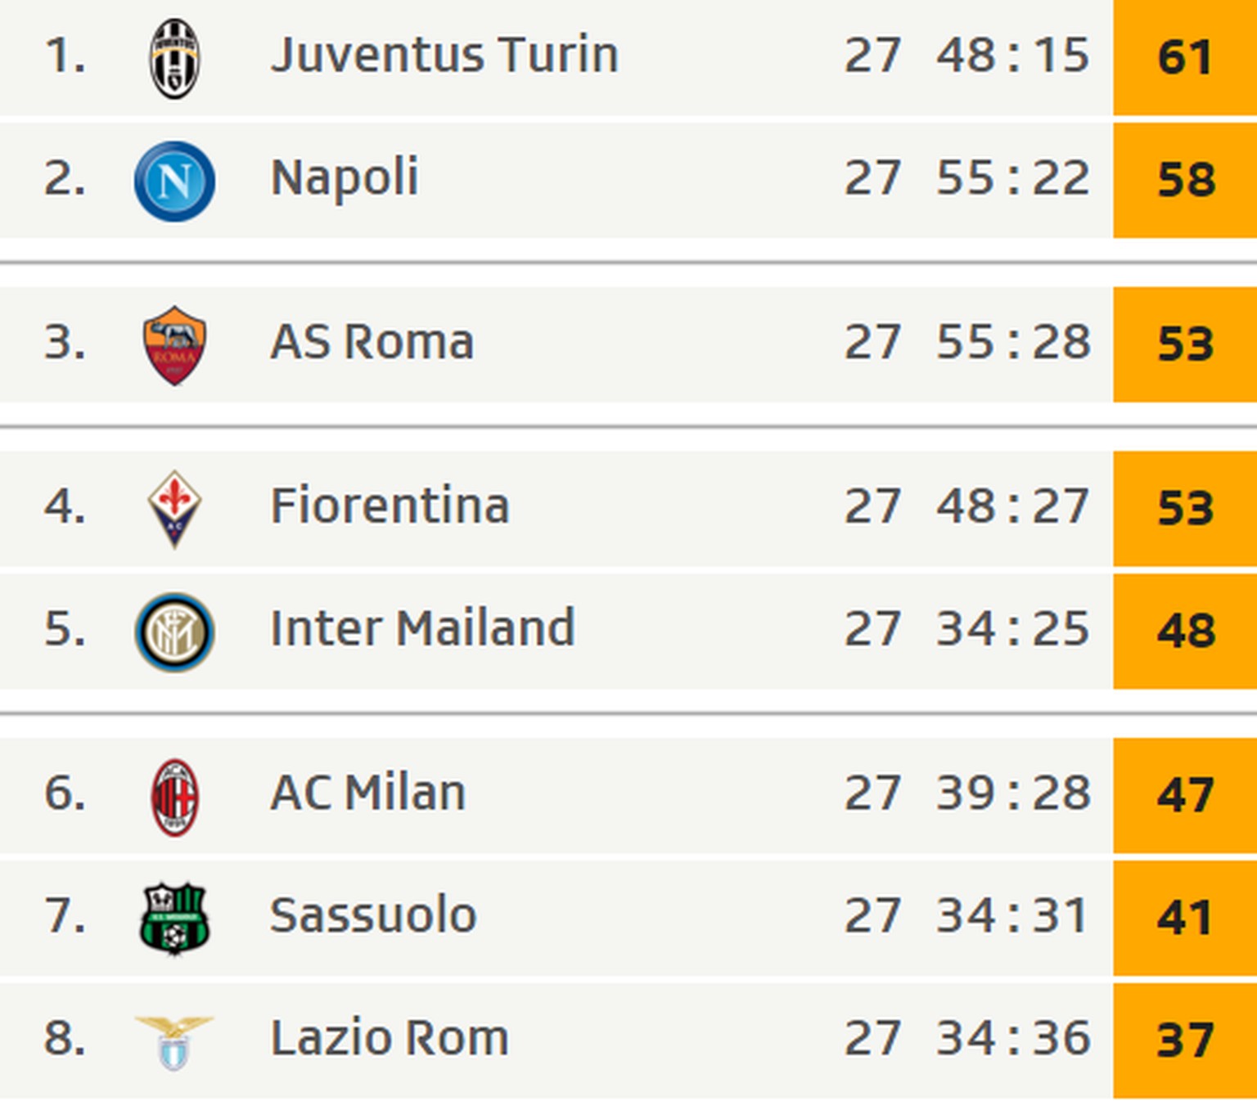
Task: Click the AS Roma crest
Action: (174, 344)
